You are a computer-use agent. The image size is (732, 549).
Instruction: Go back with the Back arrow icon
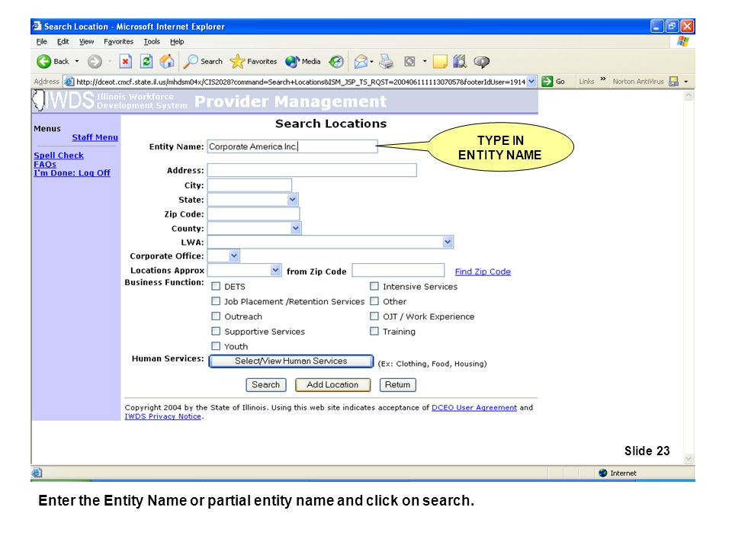tap(44, 61)
